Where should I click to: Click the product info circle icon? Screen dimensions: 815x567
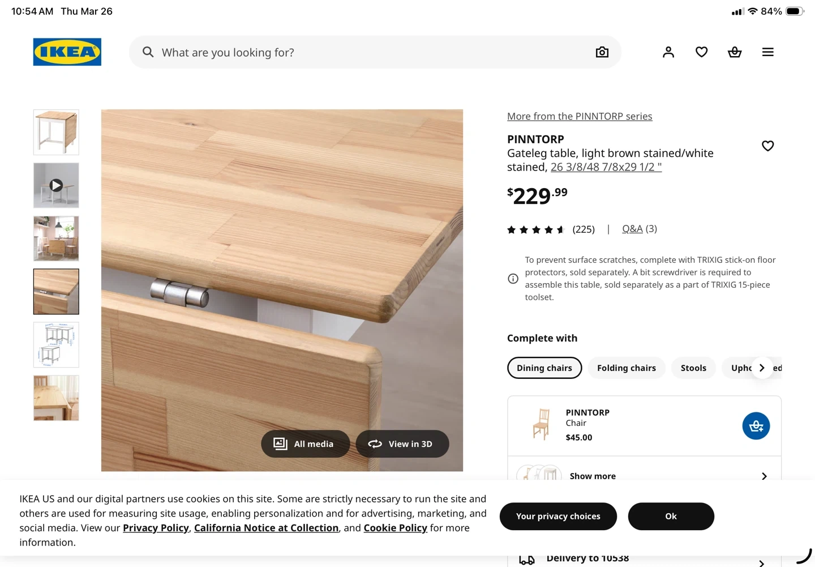(x=513, y=279)
